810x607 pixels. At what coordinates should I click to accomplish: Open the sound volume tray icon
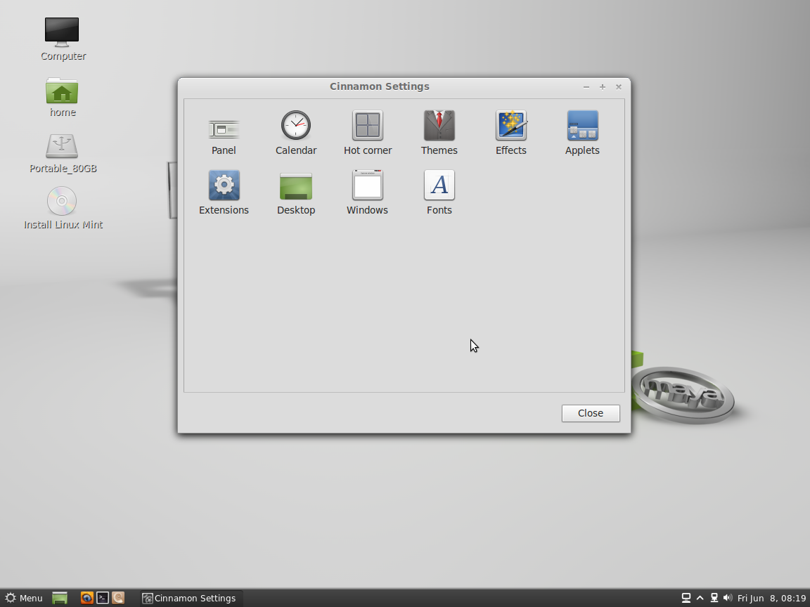728,598
